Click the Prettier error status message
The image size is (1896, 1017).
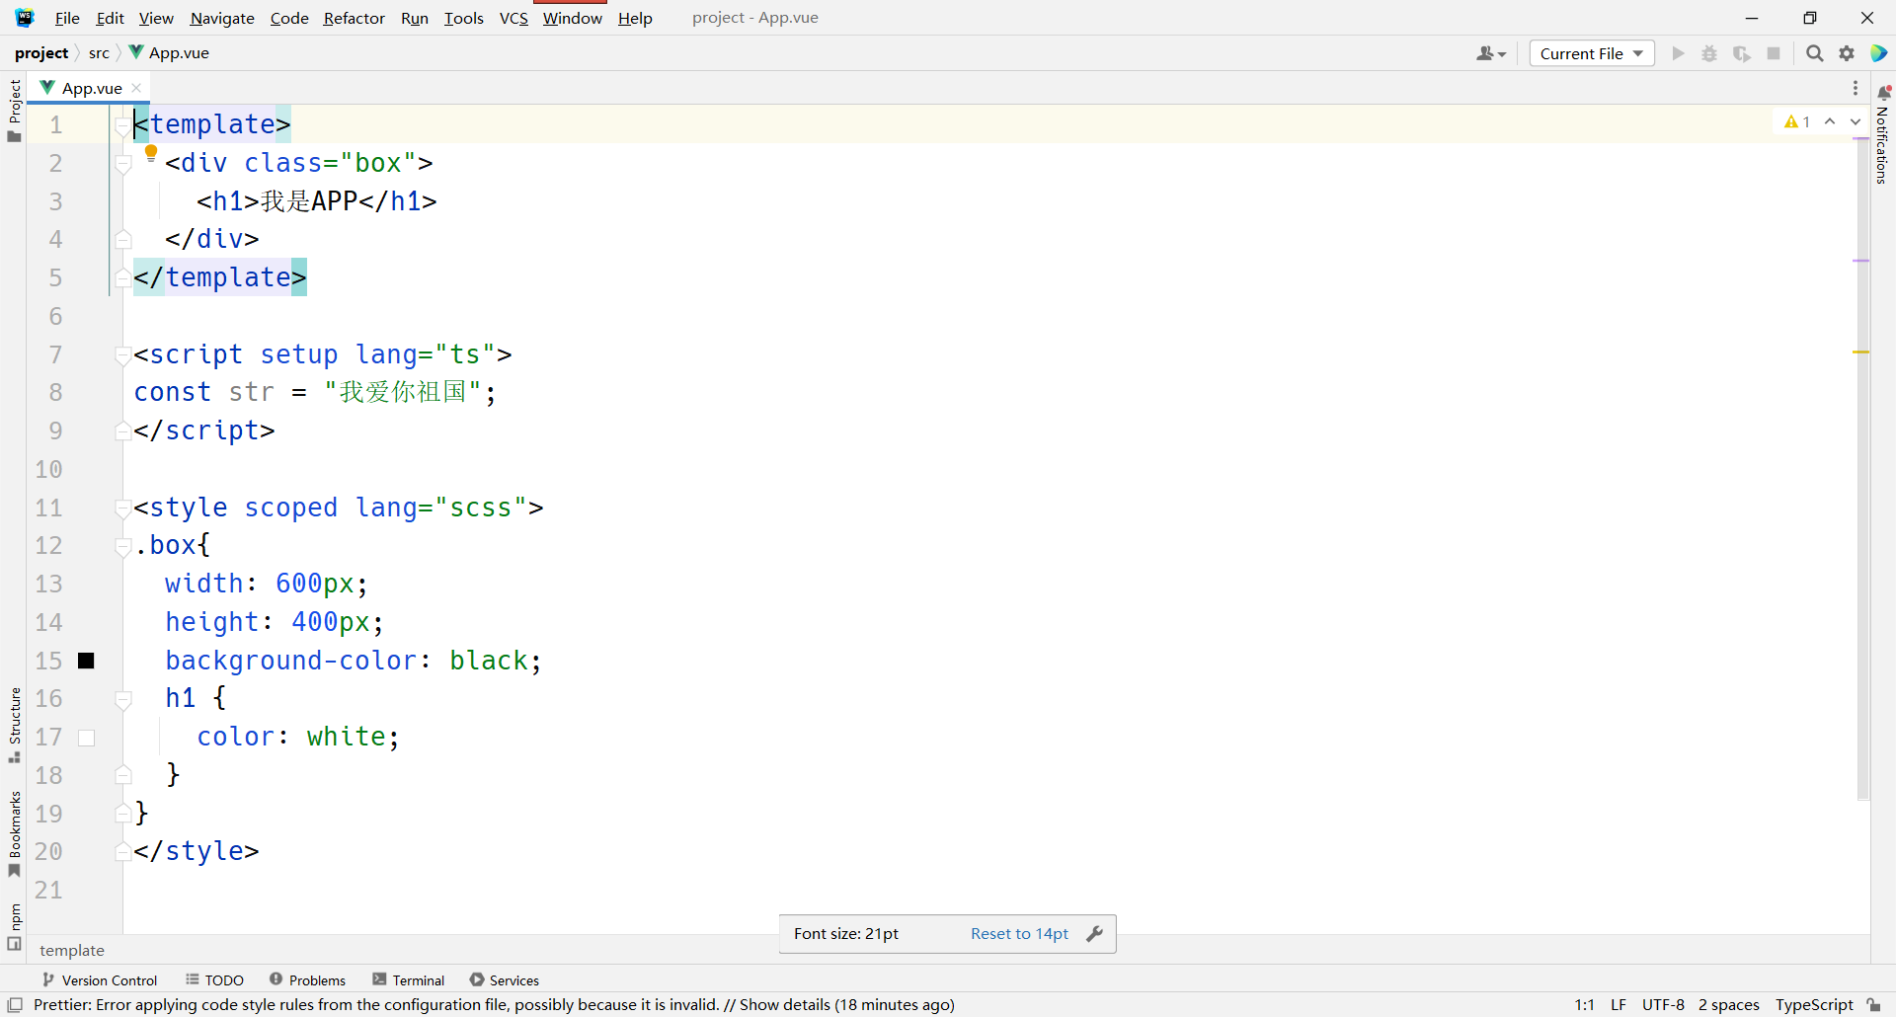(494, 1004)
